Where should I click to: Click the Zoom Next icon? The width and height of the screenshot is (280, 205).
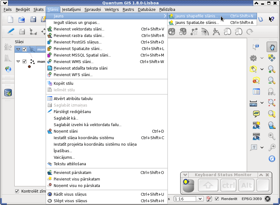pos(272,148)
